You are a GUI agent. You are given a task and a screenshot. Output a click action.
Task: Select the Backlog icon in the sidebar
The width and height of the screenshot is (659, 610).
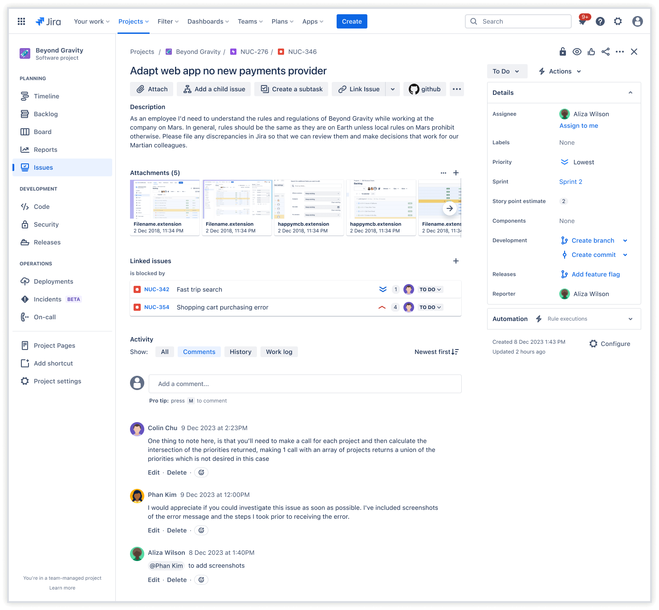click(25, 114)
